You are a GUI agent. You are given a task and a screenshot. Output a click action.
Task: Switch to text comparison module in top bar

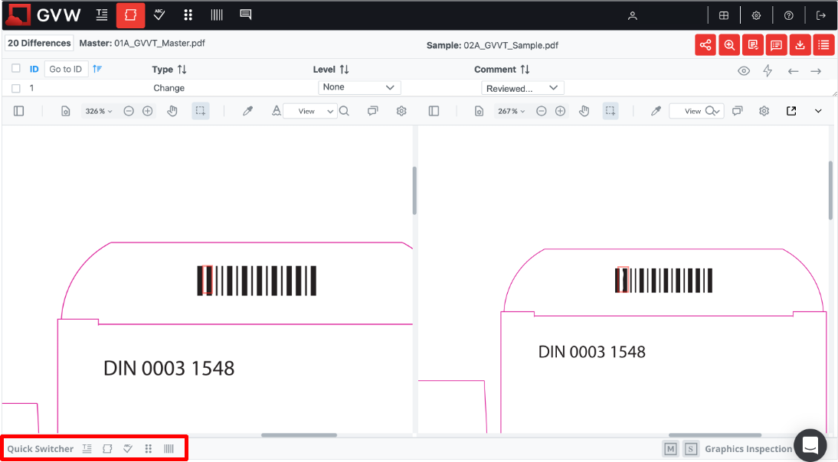coord(102,15)
